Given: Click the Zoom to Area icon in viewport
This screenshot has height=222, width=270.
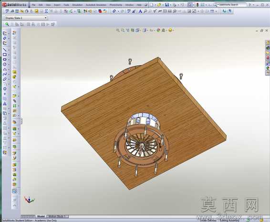Looking at the screenshot, I should tap(123, 31).
